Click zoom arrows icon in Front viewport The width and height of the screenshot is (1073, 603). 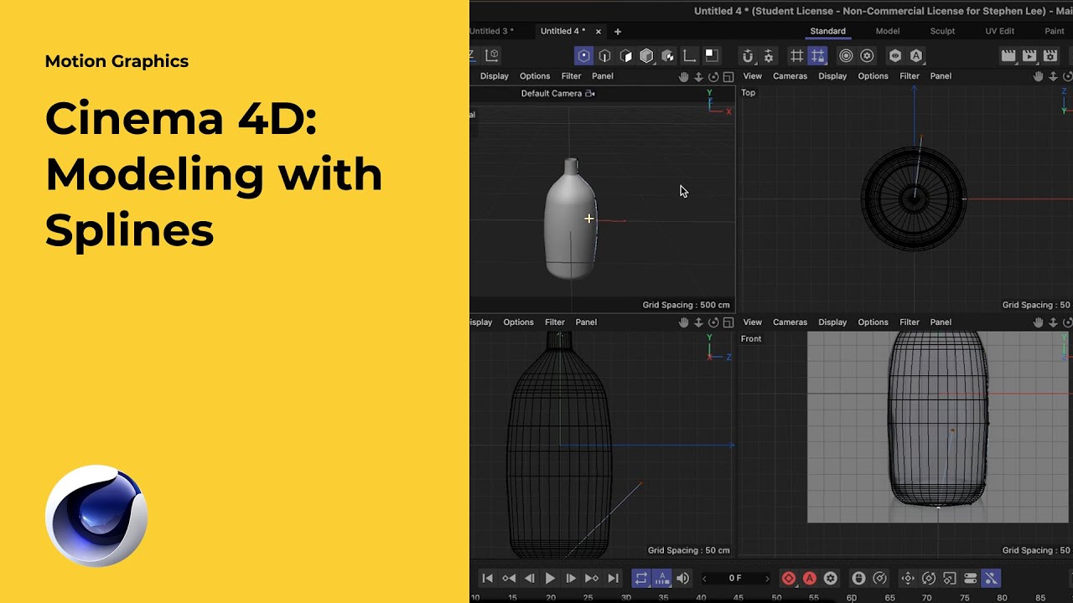point(1053,322)
